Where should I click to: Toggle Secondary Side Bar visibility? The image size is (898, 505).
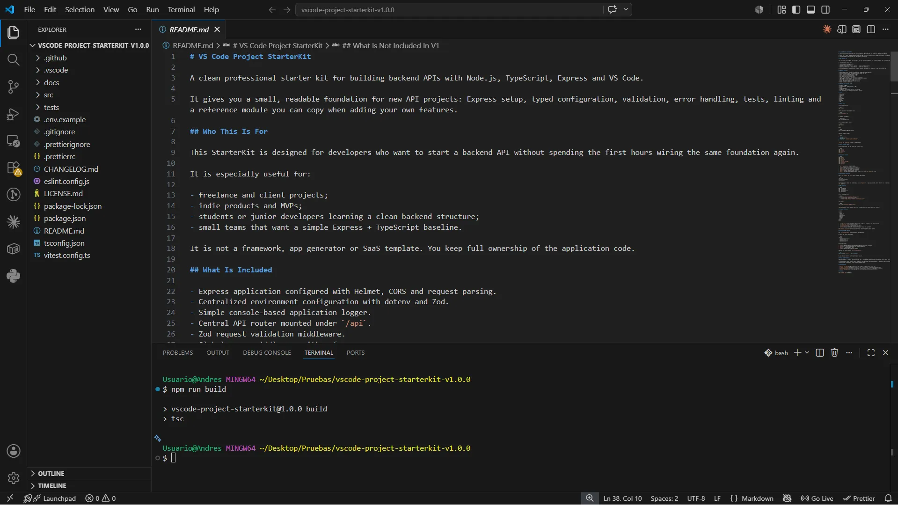click(825, 9)
